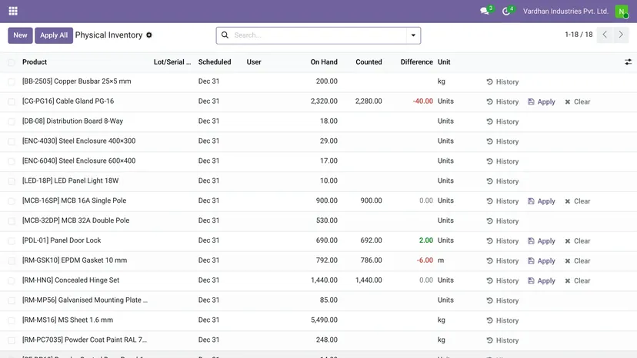Open History for Panel Door Lock
Viewport: 637px width, 358px height.
(x=502, y=241)
